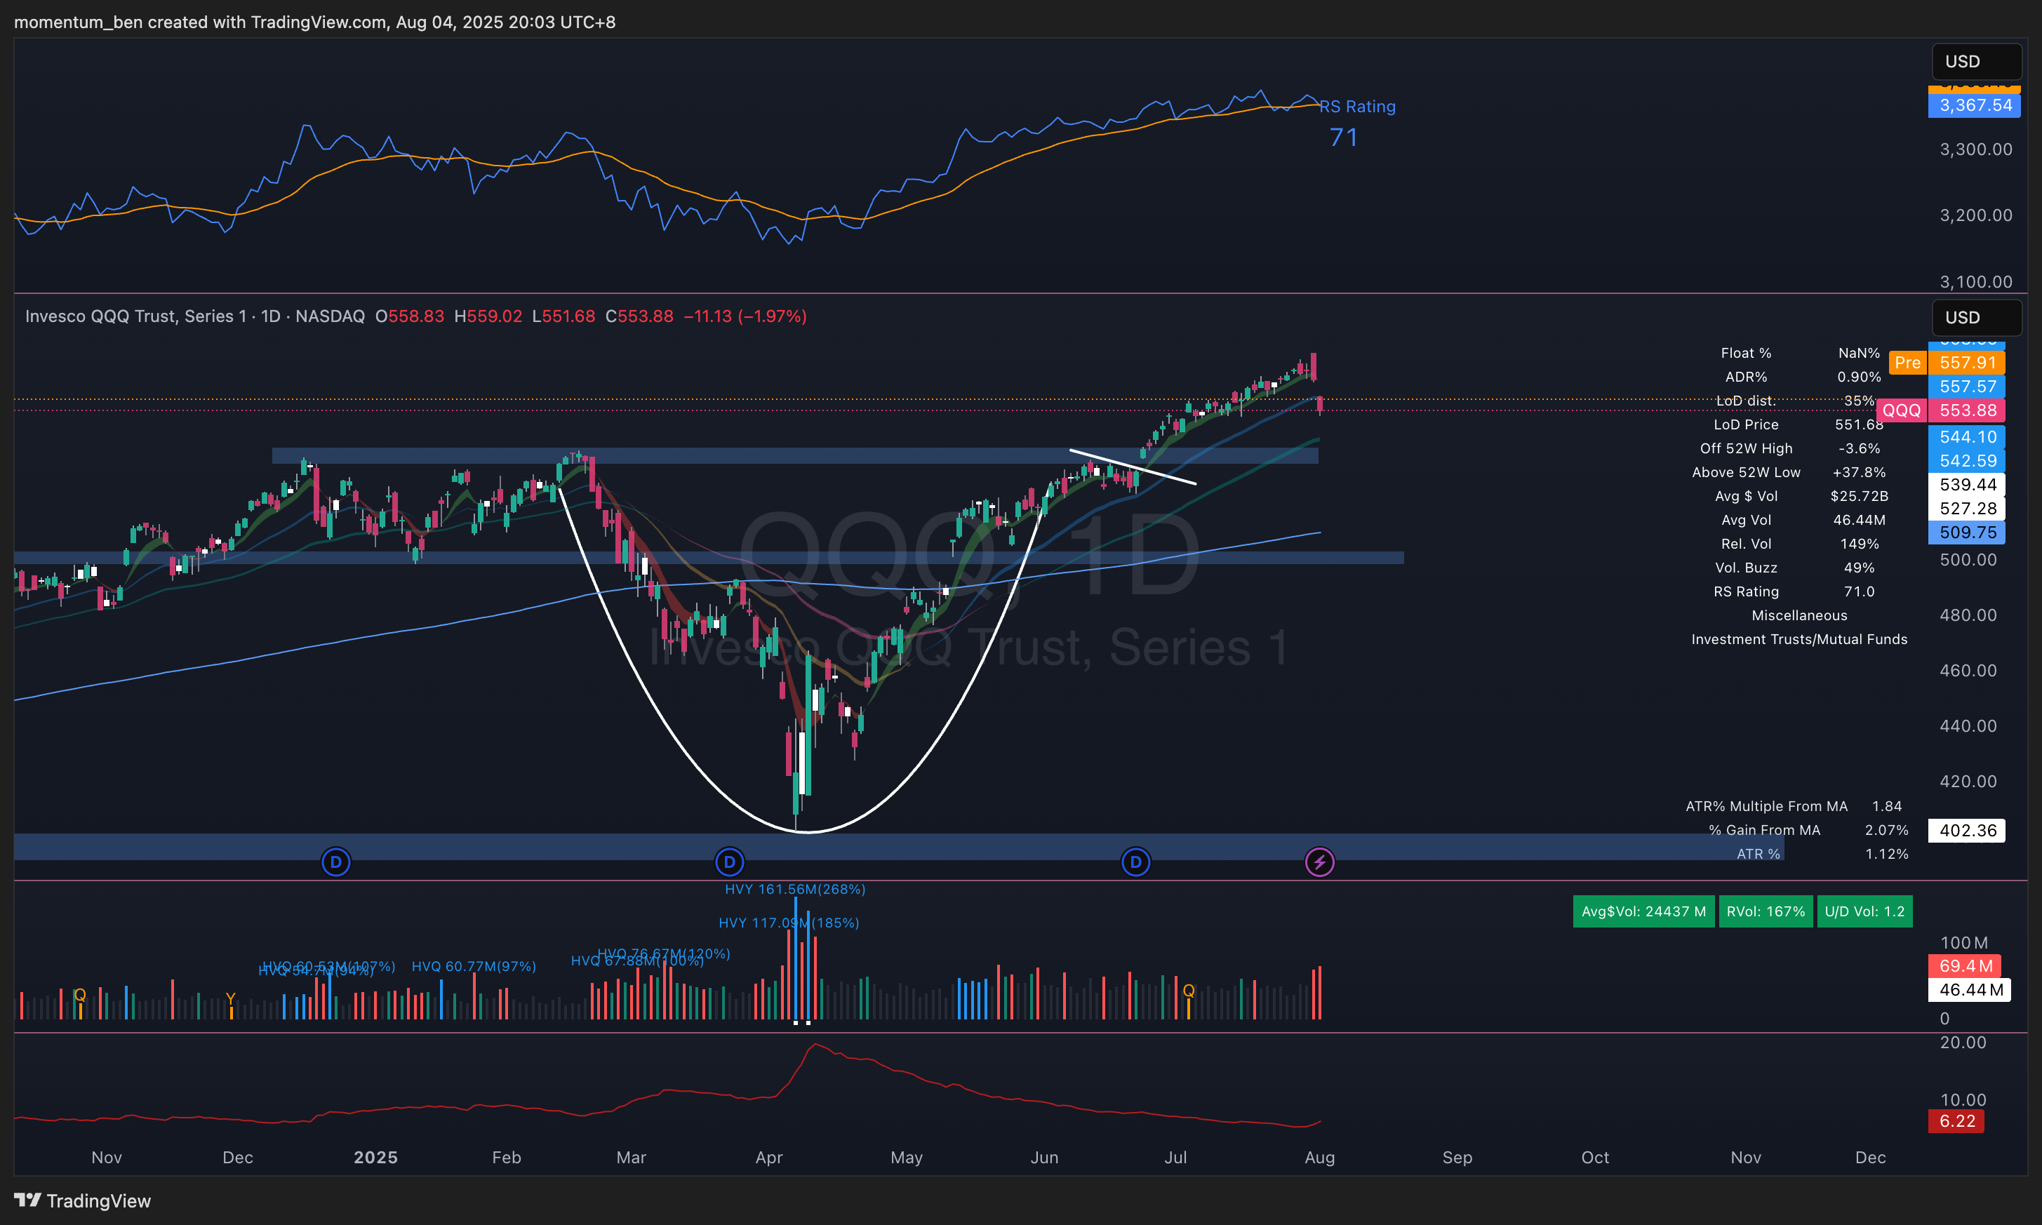The width and height of the screenshot is (2042, 1225).
Task: Click the June dividend D marker
Action: click(x=1135, y=862)
